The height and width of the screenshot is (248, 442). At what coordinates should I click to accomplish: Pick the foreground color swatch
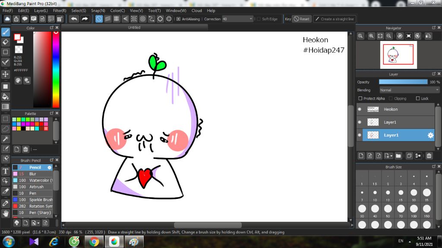17,37
